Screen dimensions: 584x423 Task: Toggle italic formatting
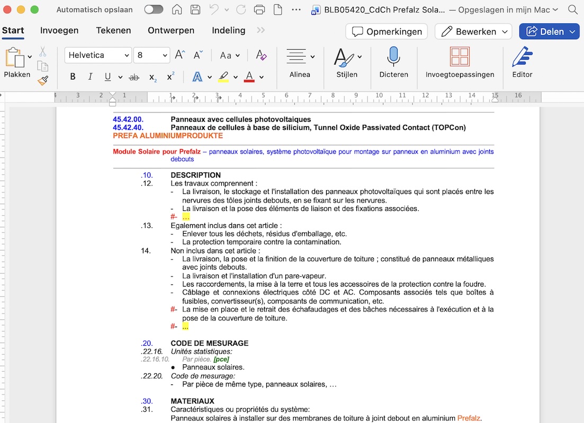click(90, 76)
